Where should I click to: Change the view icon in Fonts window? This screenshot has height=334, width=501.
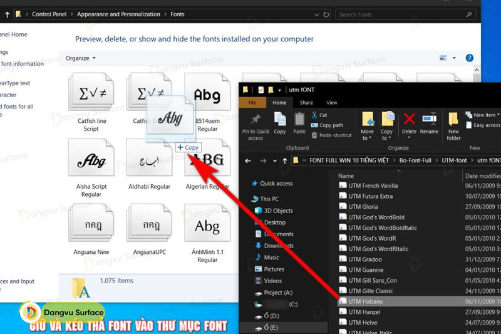coord(443,58)
